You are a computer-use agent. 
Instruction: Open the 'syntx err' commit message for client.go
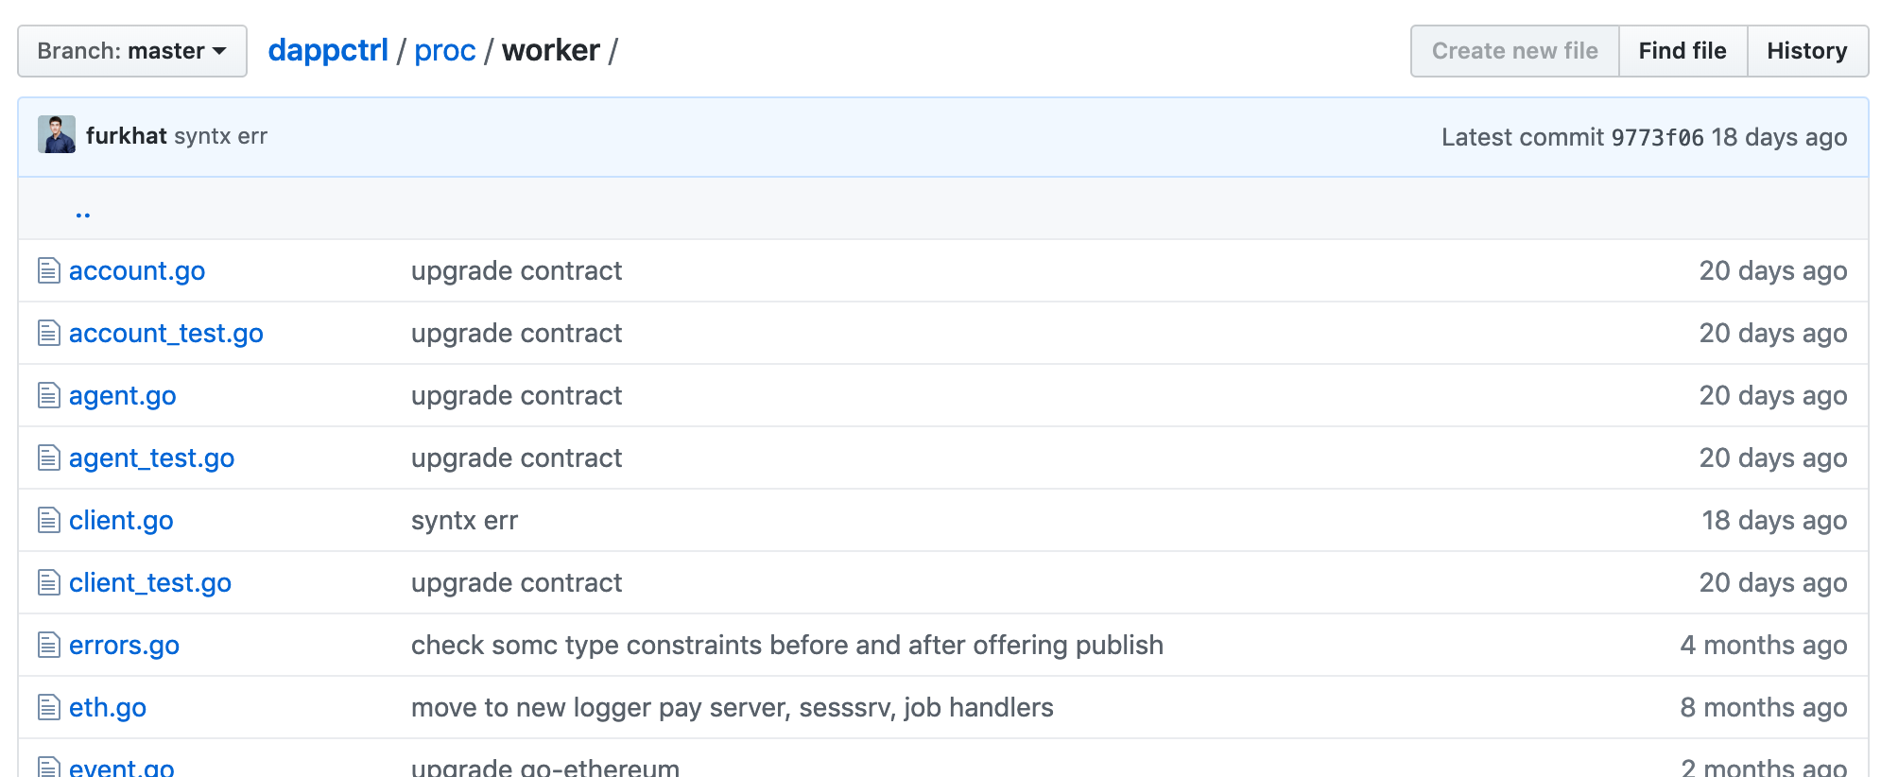pos(464,521)
